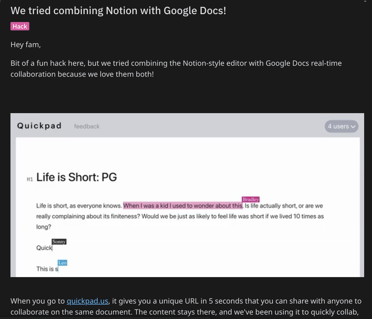The height and width of the screenshot is (319, 372).
Task: Click the pink highlighted sentence
Action: (183, 206)
